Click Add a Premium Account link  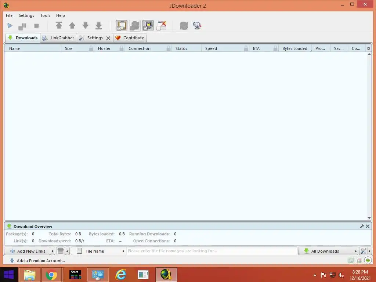37,261
